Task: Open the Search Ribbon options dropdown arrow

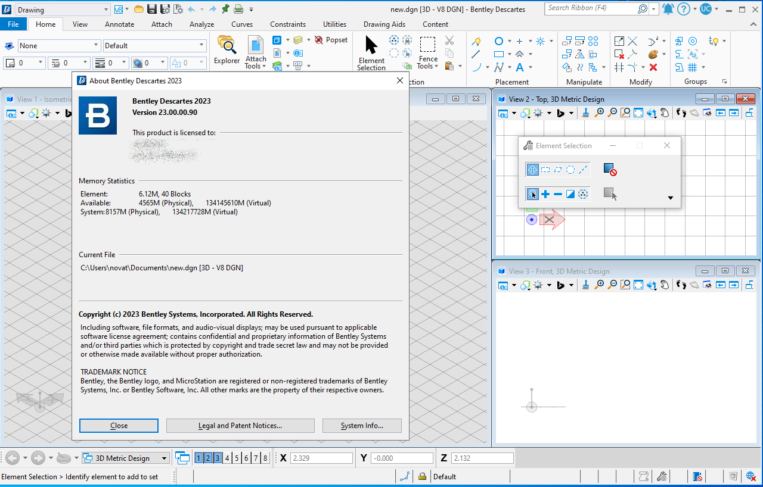Action: [654, 9]
